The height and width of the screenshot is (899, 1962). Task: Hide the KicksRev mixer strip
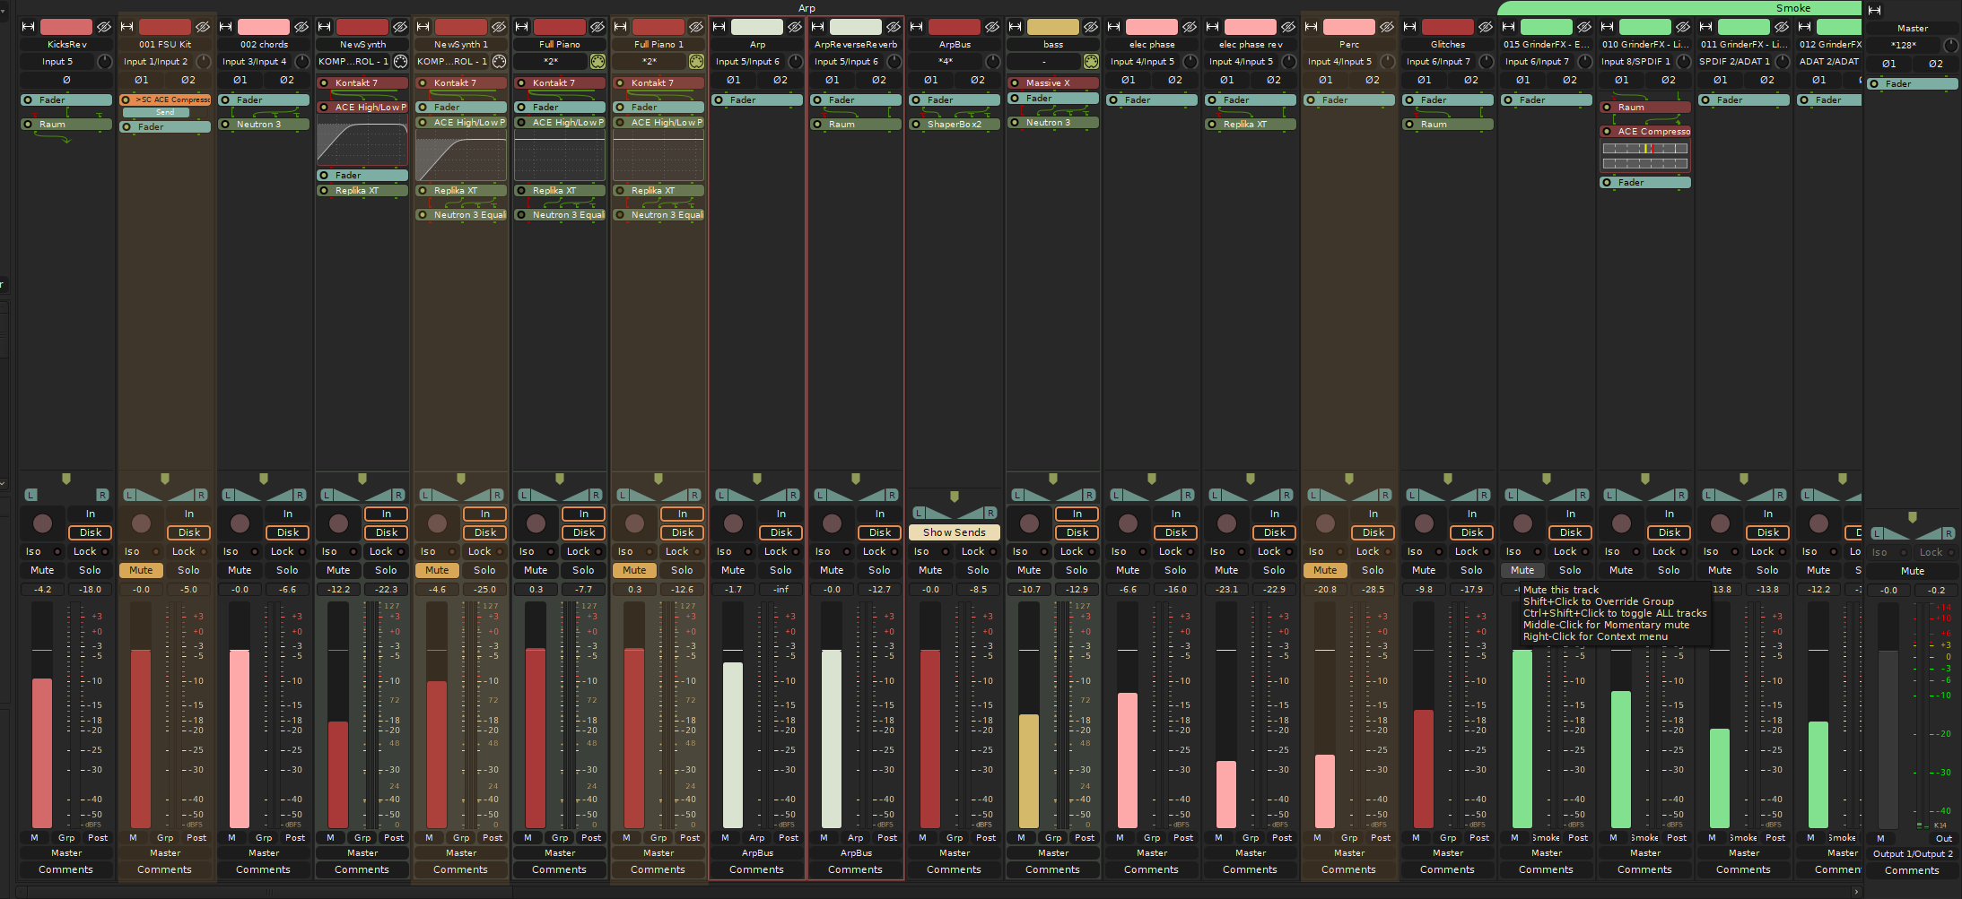tap(104, 27)
